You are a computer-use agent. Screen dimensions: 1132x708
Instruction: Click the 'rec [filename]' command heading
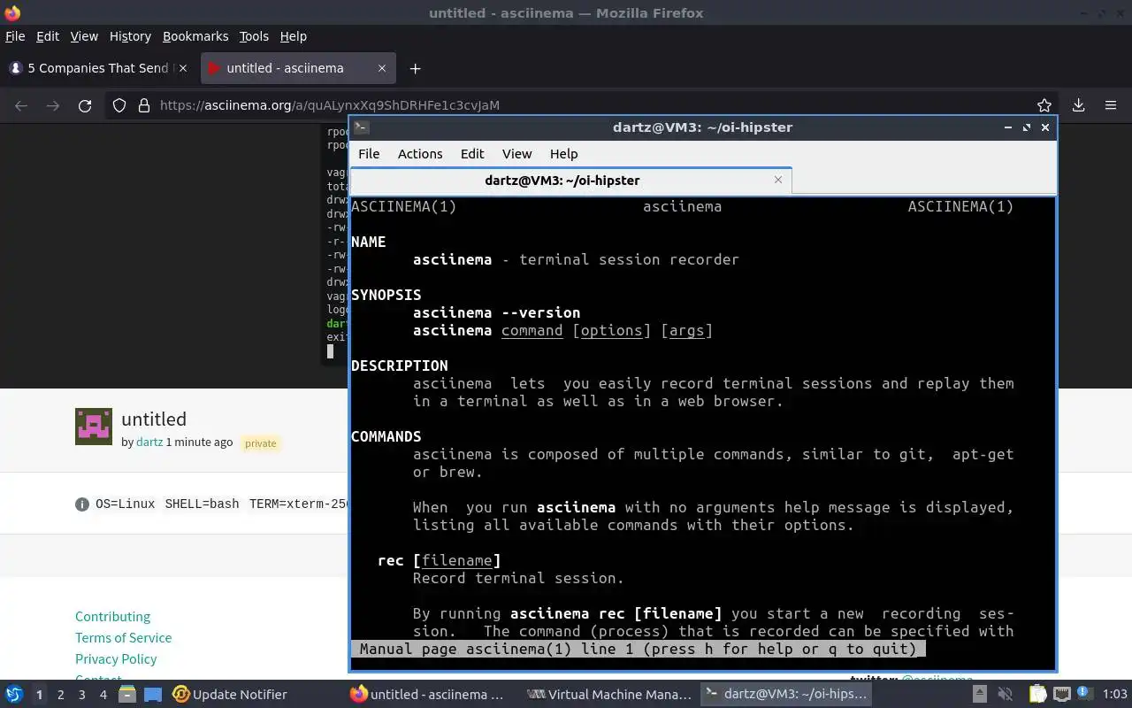click(440, 560)
